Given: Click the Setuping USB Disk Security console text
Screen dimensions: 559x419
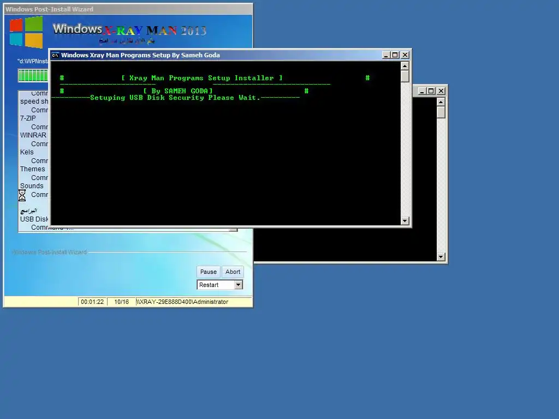Looking at the screenshot, I should click(175, 98).
